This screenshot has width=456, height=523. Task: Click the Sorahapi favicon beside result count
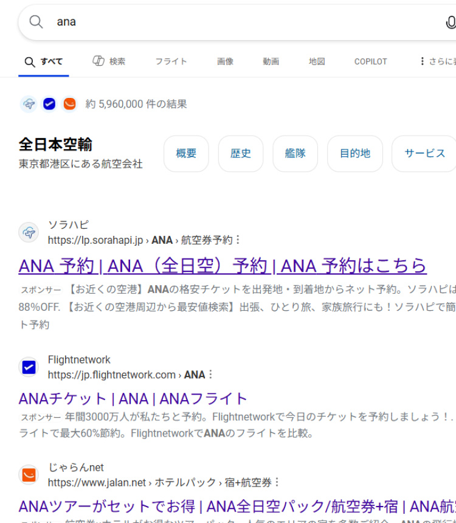(x=29, y=104)
